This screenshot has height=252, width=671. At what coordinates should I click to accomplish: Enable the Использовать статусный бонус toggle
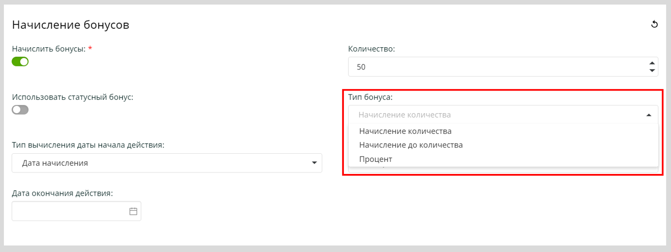click(x=20, y=110)
